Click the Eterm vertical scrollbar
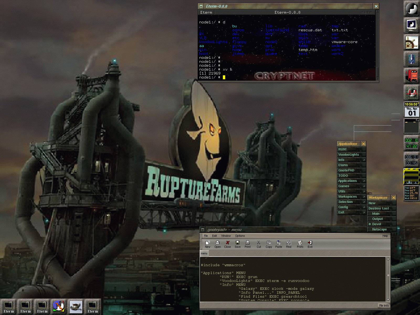The image size is (420, 315). pyautogui.click(x=377, y=45)
